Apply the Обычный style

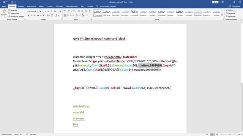click(x=98, y=13)
